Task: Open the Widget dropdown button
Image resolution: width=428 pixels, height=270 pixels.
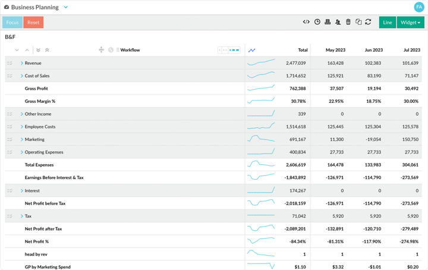Action: pyautogui.click(x=411, y=23)
